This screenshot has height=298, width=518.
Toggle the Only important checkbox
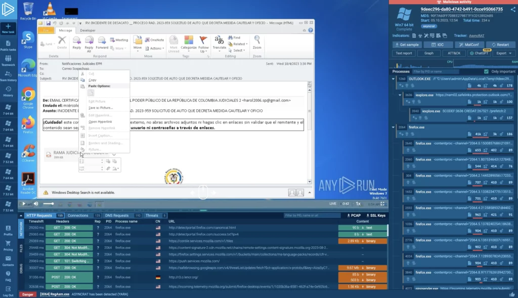(x=487, y=71)
